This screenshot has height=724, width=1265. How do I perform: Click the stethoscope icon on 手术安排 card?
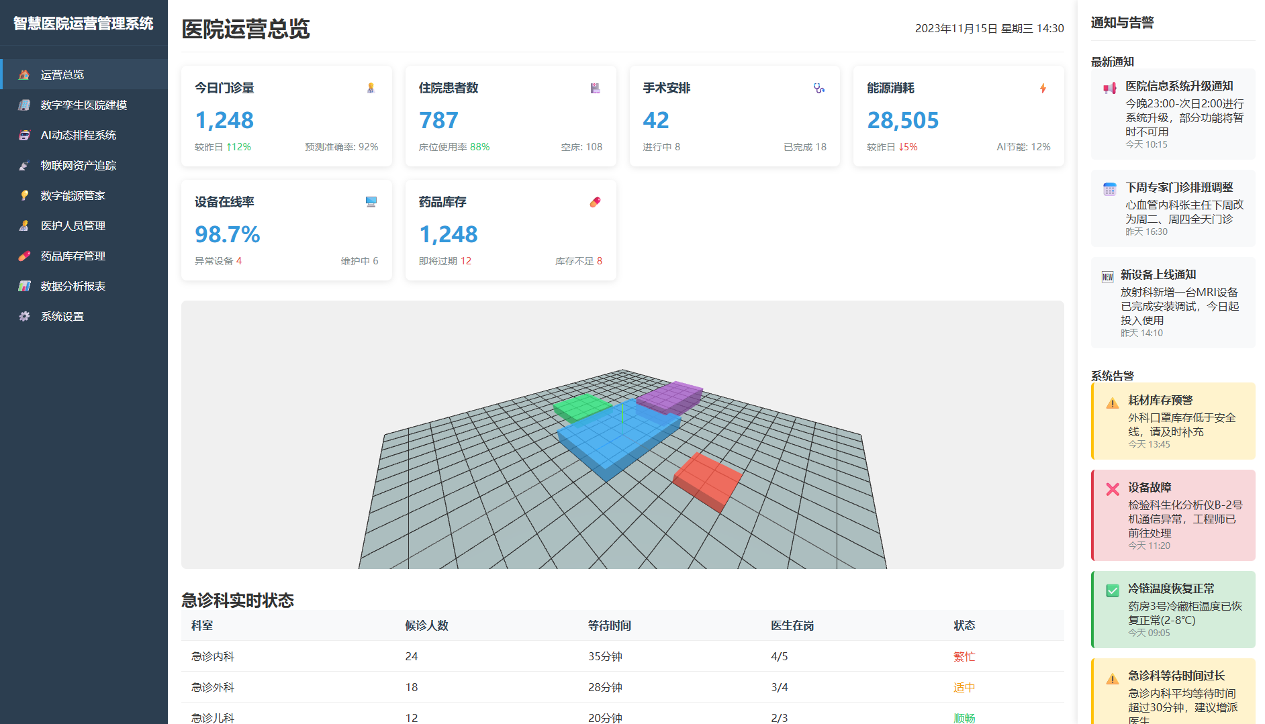(818, 89)
